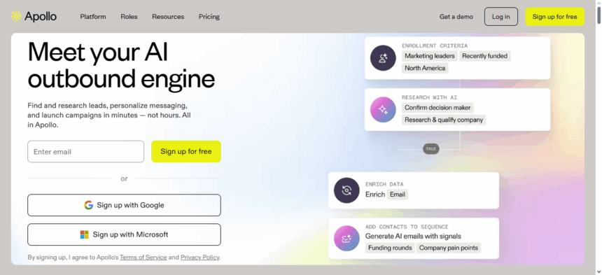The image size is (602, 275).
Task: Click the Meet your AI outbound engine heading
Action: click(x=121, y=65)
